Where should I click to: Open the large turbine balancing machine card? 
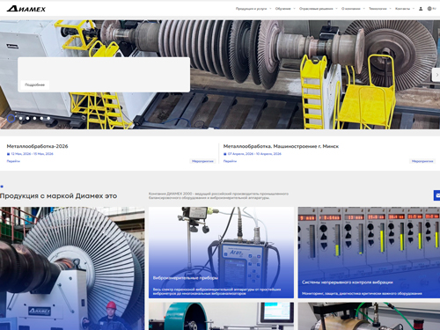(72, 268)
